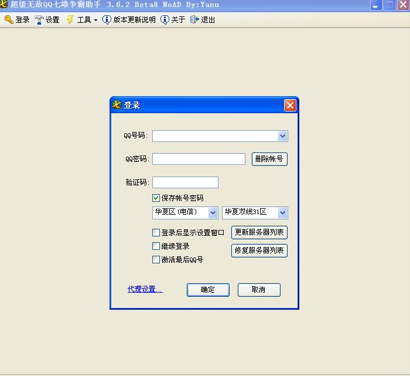Click the 更新服务器列表 button
This screenshot has width=410, height=376.
coord(259,232)
